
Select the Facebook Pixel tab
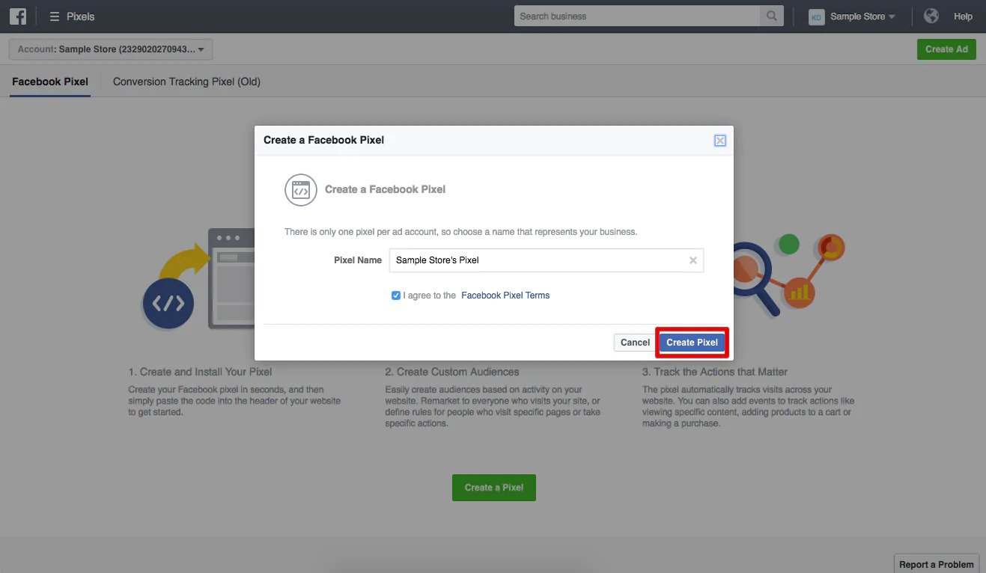50,82
